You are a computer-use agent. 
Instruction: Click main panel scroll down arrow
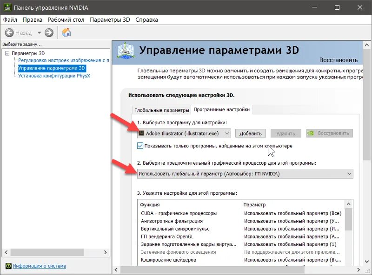[x=366, y=262]
